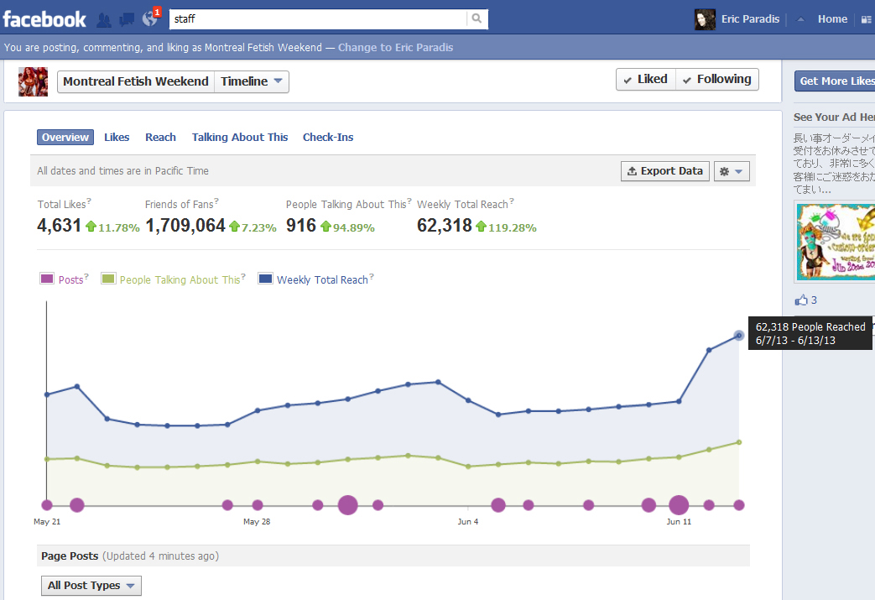875x600 pixels.
Task: Toggle the Weekly Total Reach legend swatch
Action: [265, 279]
